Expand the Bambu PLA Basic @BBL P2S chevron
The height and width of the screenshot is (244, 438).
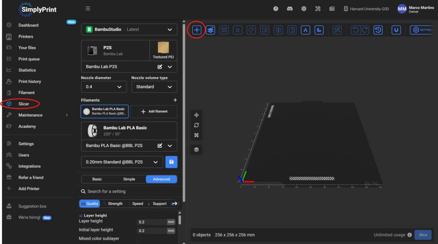[170, 146]
